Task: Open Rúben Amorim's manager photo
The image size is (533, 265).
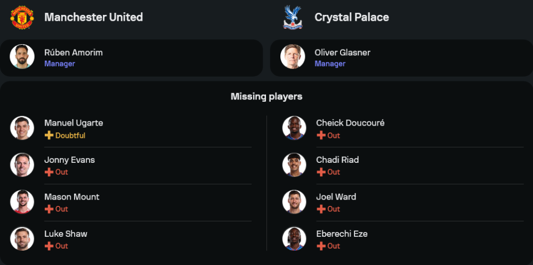Action: click(22, 57)
